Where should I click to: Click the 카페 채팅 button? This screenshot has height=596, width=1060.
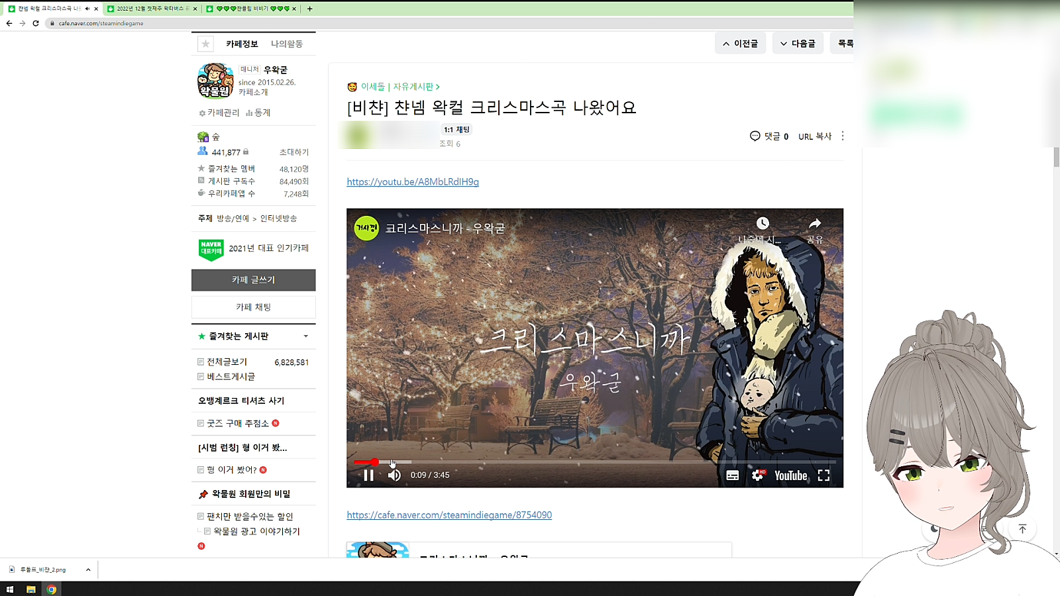coord(254,307)
